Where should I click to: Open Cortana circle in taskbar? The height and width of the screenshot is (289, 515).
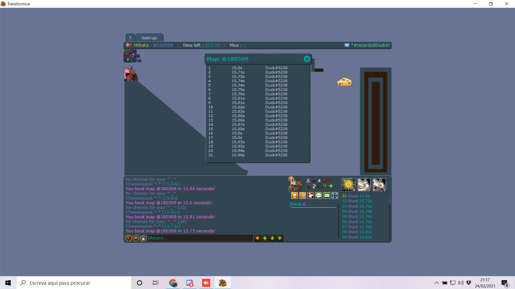point(140,283)
